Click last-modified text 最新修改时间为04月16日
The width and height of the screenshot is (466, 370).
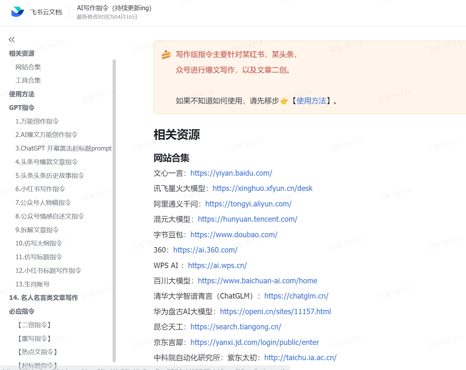pos(107,17)
